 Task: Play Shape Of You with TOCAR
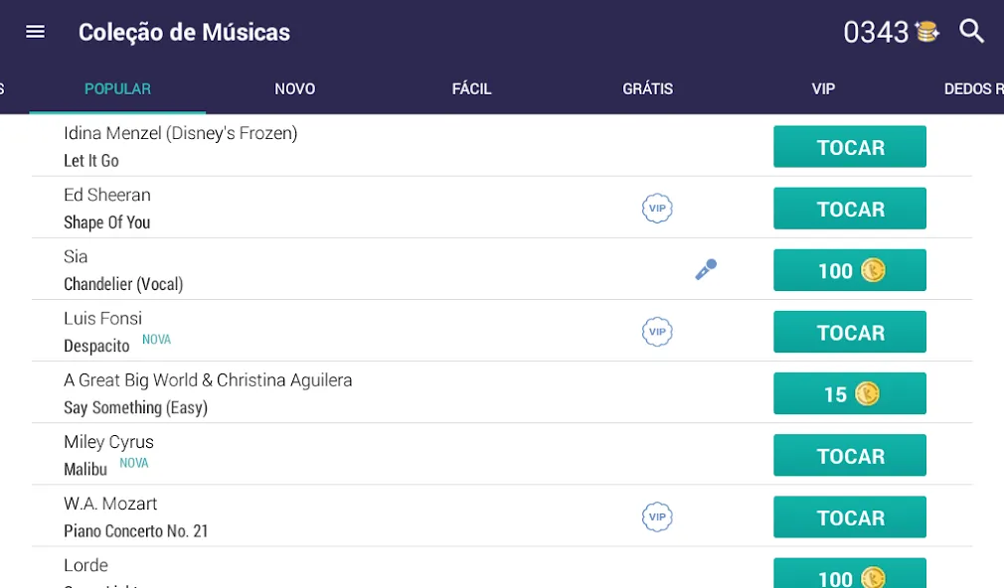click(850, 208)
